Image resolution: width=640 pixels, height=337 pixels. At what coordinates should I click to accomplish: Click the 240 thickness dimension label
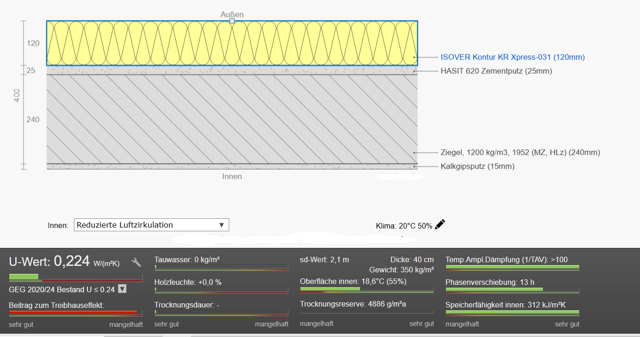(x=33, y=120)
